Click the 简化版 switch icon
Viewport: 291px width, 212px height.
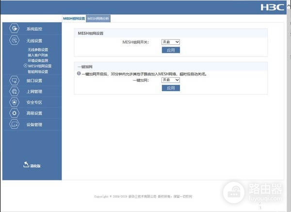click(x=26, y=165)
